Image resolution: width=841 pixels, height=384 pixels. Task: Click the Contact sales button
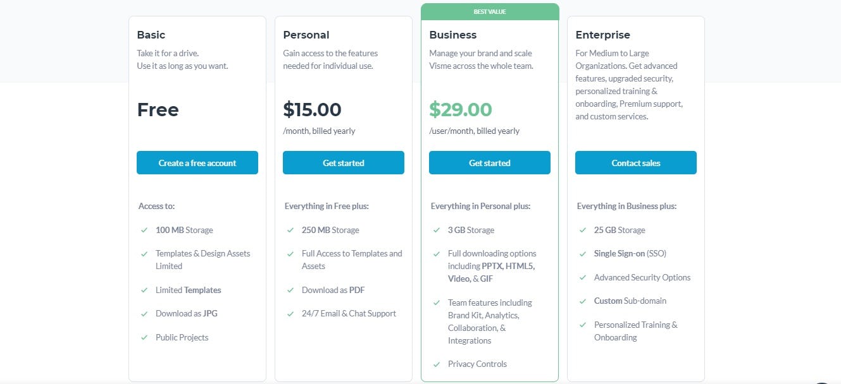pos(635,162)
